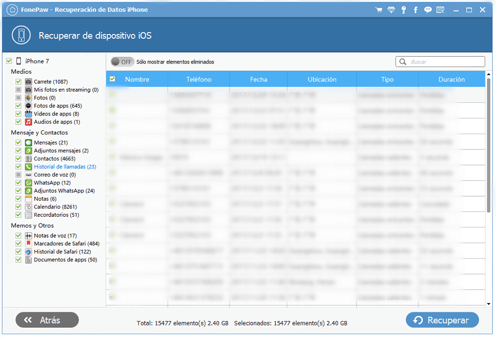Uncheck the Notas de voz checkbox
Image resolution: width=496 pixels, height=338 pixels.
pos(18,235)
